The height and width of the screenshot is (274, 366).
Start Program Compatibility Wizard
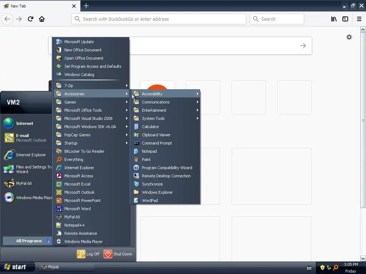pos(166,168)
